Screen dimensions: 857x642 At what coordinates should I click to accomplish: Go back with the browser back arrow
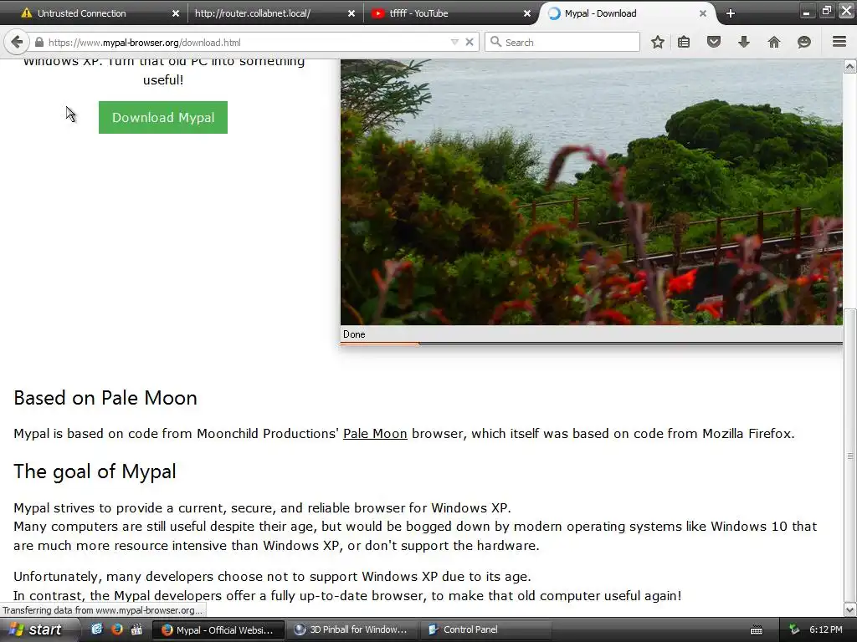coord(17,42)
